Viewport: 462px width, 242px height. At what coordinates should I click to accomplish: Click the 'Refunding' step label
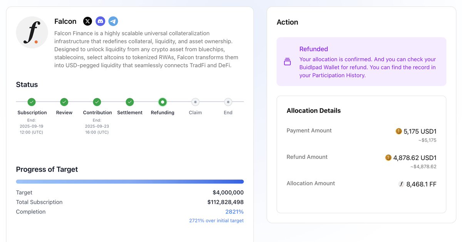(x=162, y=113)
